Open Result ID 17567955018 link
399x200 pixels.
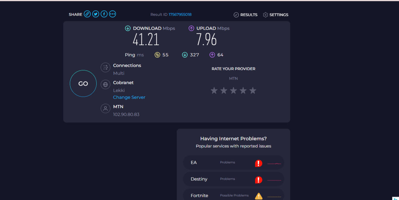[x=180, y=15]
